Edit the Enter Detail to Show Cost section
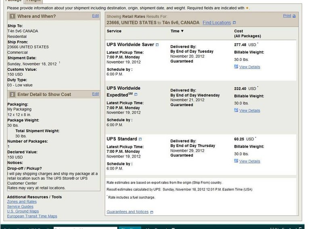The height and width of the screenshot is (229, 322). click(x=95, y=94)
